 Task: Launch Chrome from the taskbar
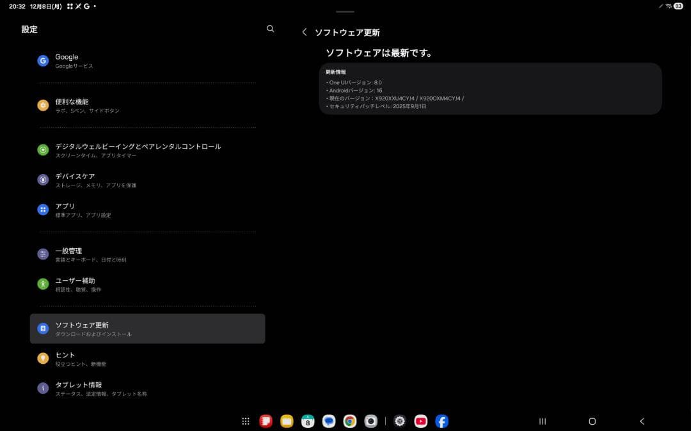click(x=349, y=421)
